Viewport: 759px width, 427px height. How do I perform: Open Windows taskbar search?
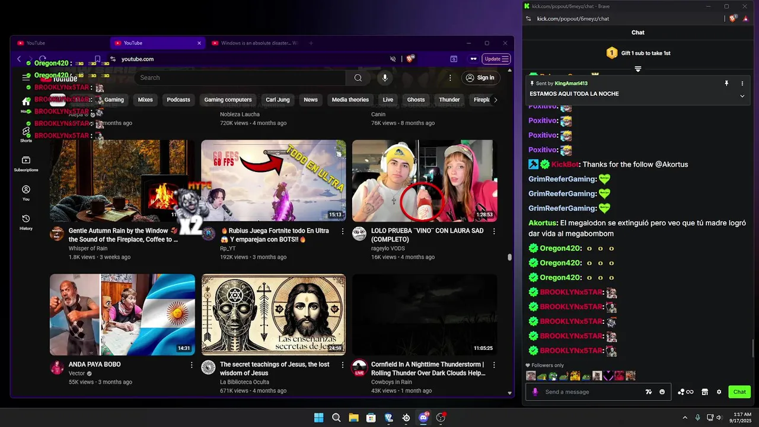click(x=336, y=418)
